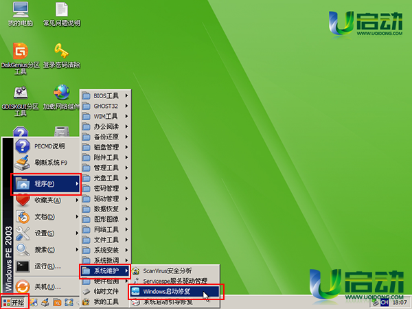Choose 运行(R)... in the start menu
Viewport: 412px width, 309px height.
click(x=47, y=266)
